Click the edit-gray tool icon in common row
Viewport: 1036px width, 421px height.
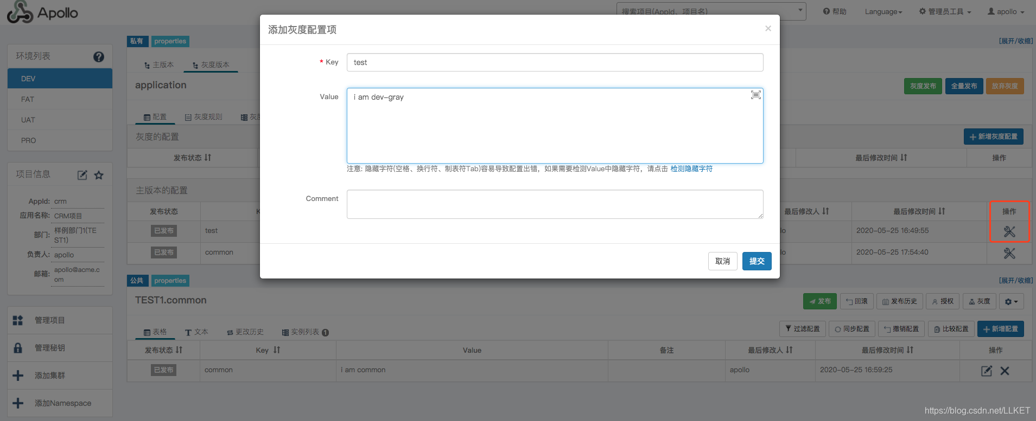[1009, 253]
